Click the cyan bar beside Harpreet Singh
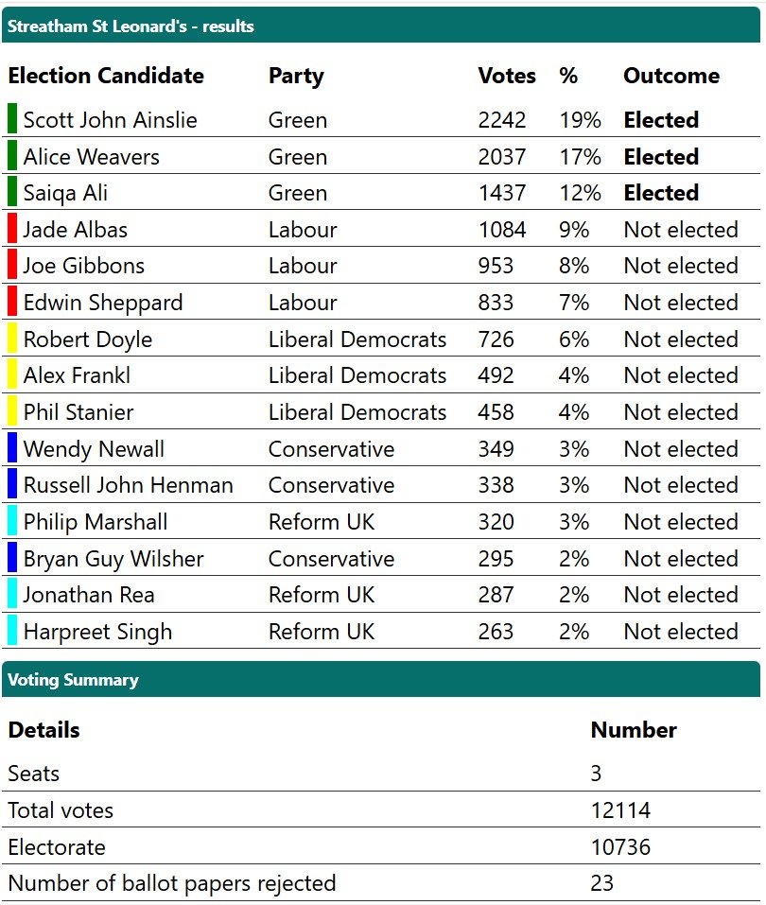Image resolution: width=766 pixels, height=905 pixels. [x=11, y=630]
